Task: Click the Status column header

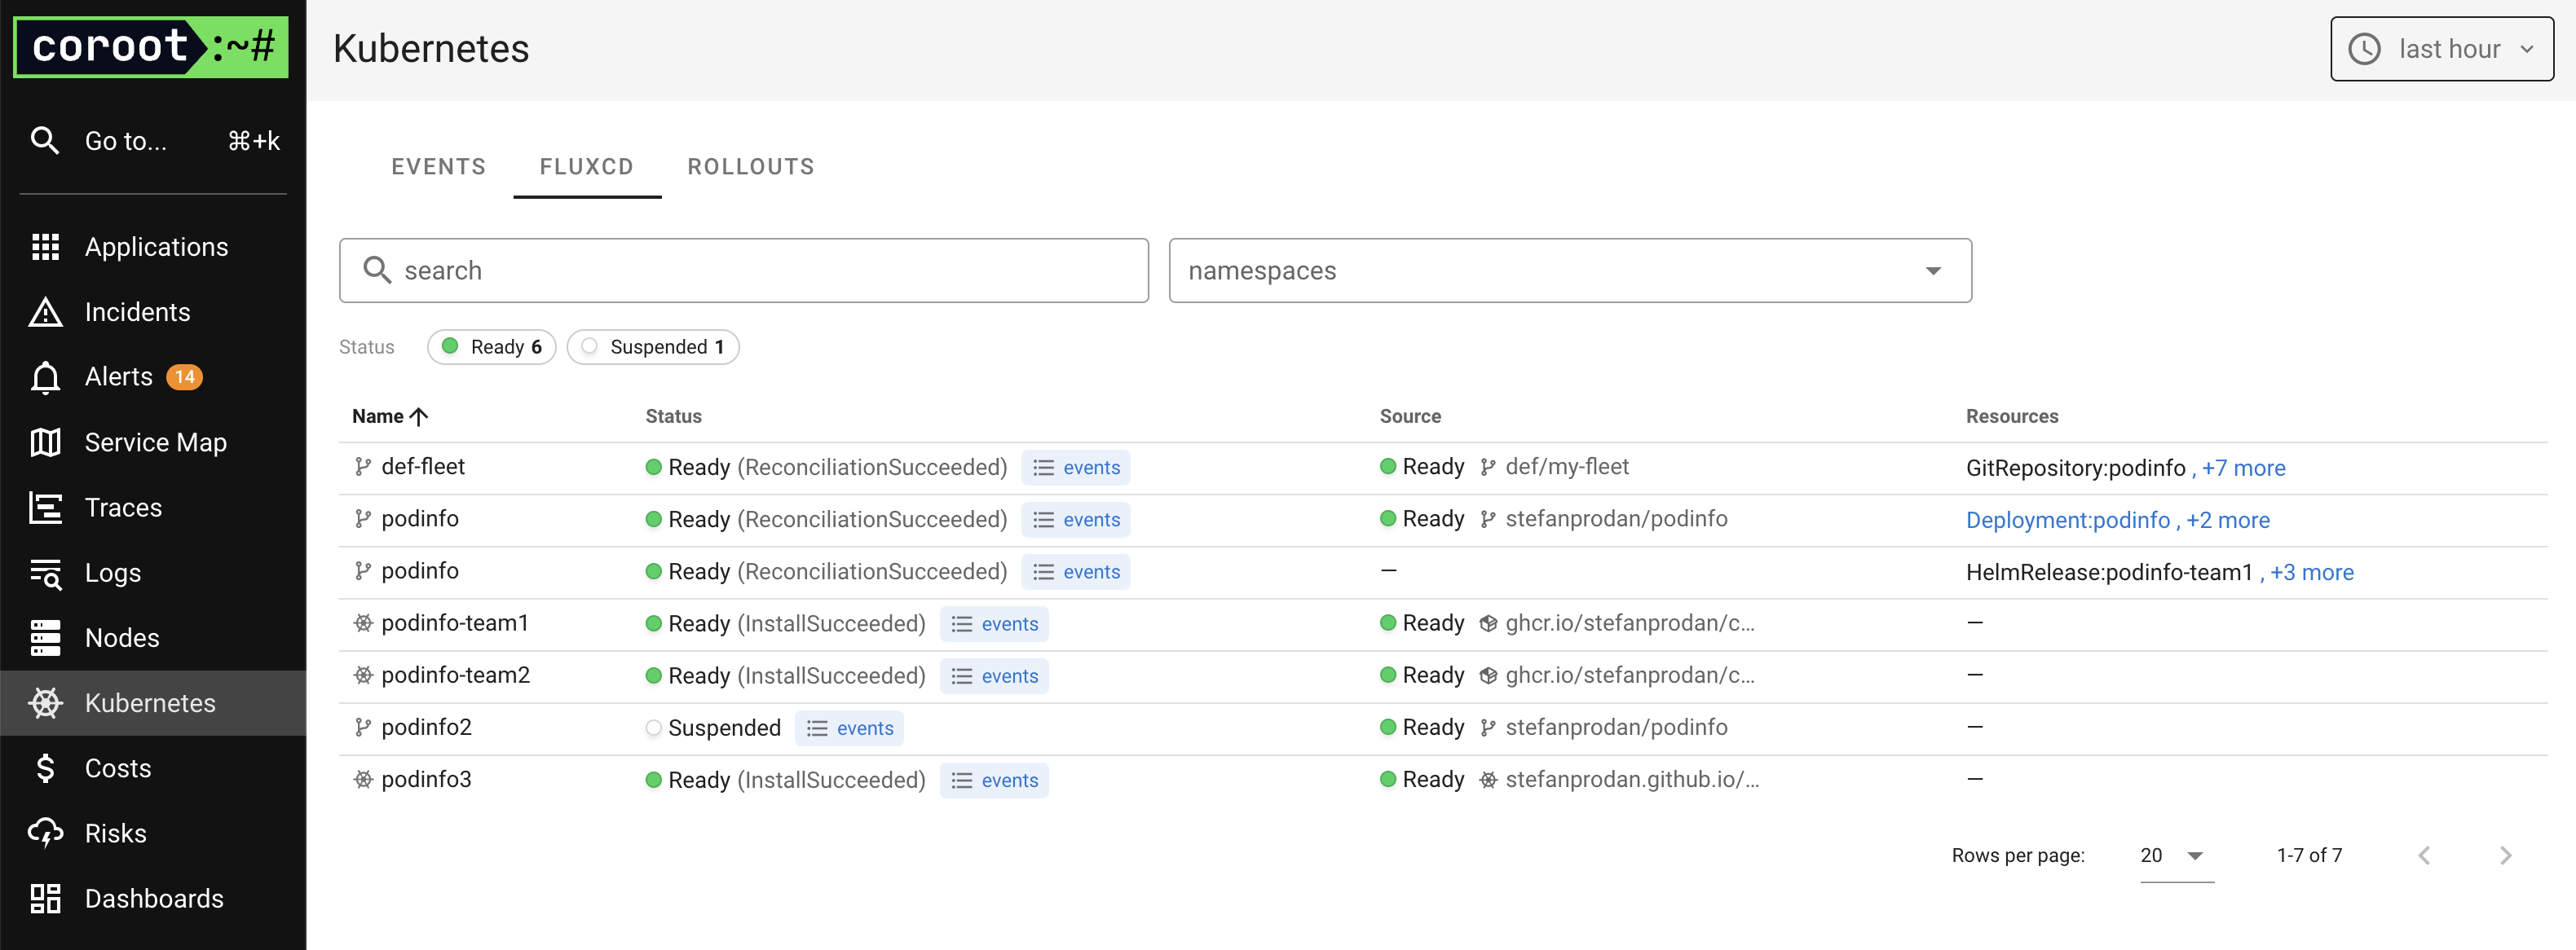Action: 673,416
